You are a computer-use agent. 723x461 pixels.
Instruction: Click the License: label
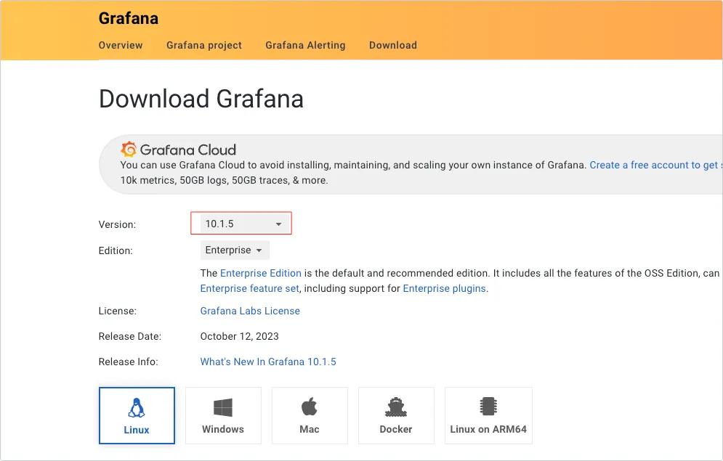click(x=118, y=311)
